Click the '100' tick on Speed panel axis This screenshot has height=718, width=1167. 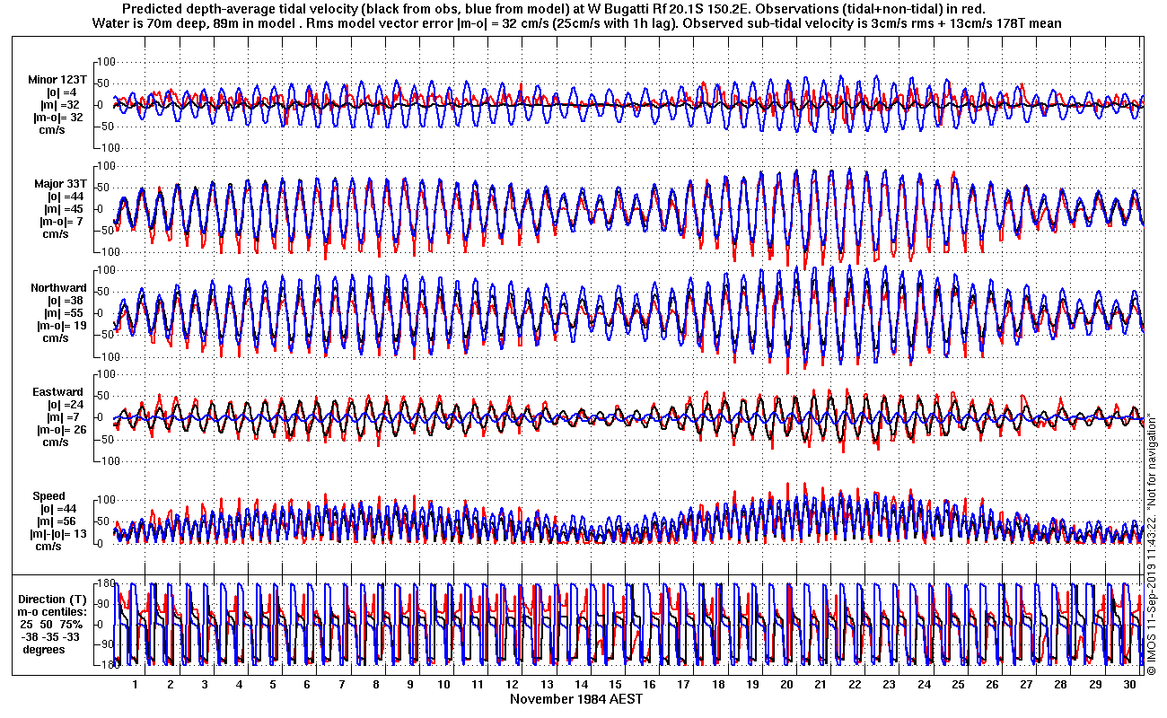(105, 499)
